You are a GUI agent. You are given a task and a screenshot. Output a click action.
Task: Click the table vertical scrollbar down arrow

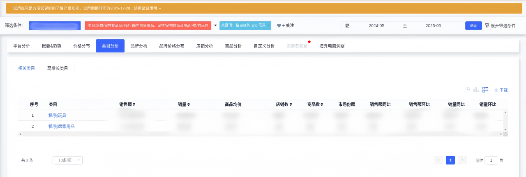[x=506, y=129]
